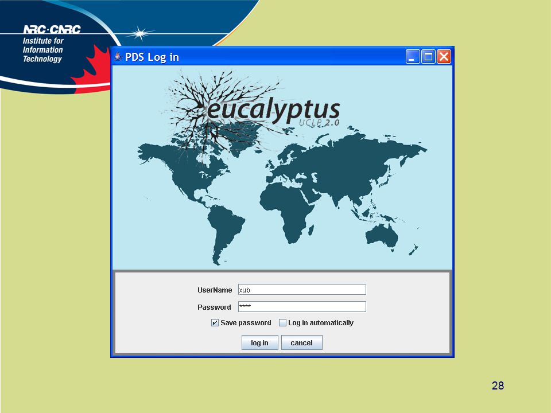
Task: Click the Password label text
Action: click(x=214, y=307)
